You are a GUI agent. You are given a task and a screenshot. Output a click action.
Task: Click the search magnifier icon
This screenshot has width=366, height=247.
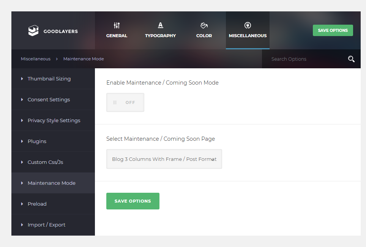[351, 59]
